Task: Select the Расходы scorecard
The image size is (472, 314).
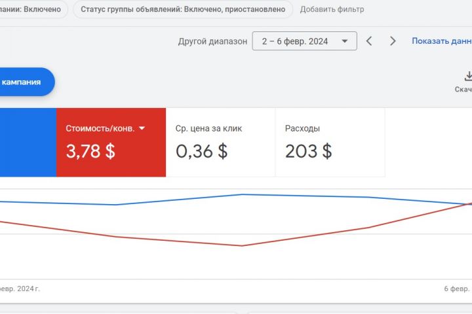Action: 330,143
